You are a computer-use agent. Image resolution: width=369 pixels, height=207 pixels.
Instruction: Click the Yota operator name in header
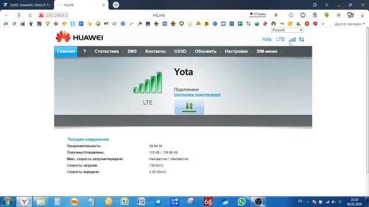(266, 40)
